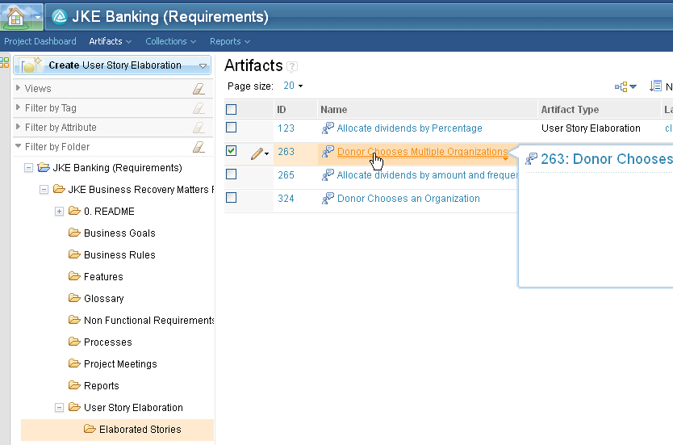Click the dashboard grid icon at left edge

(4, 63)
